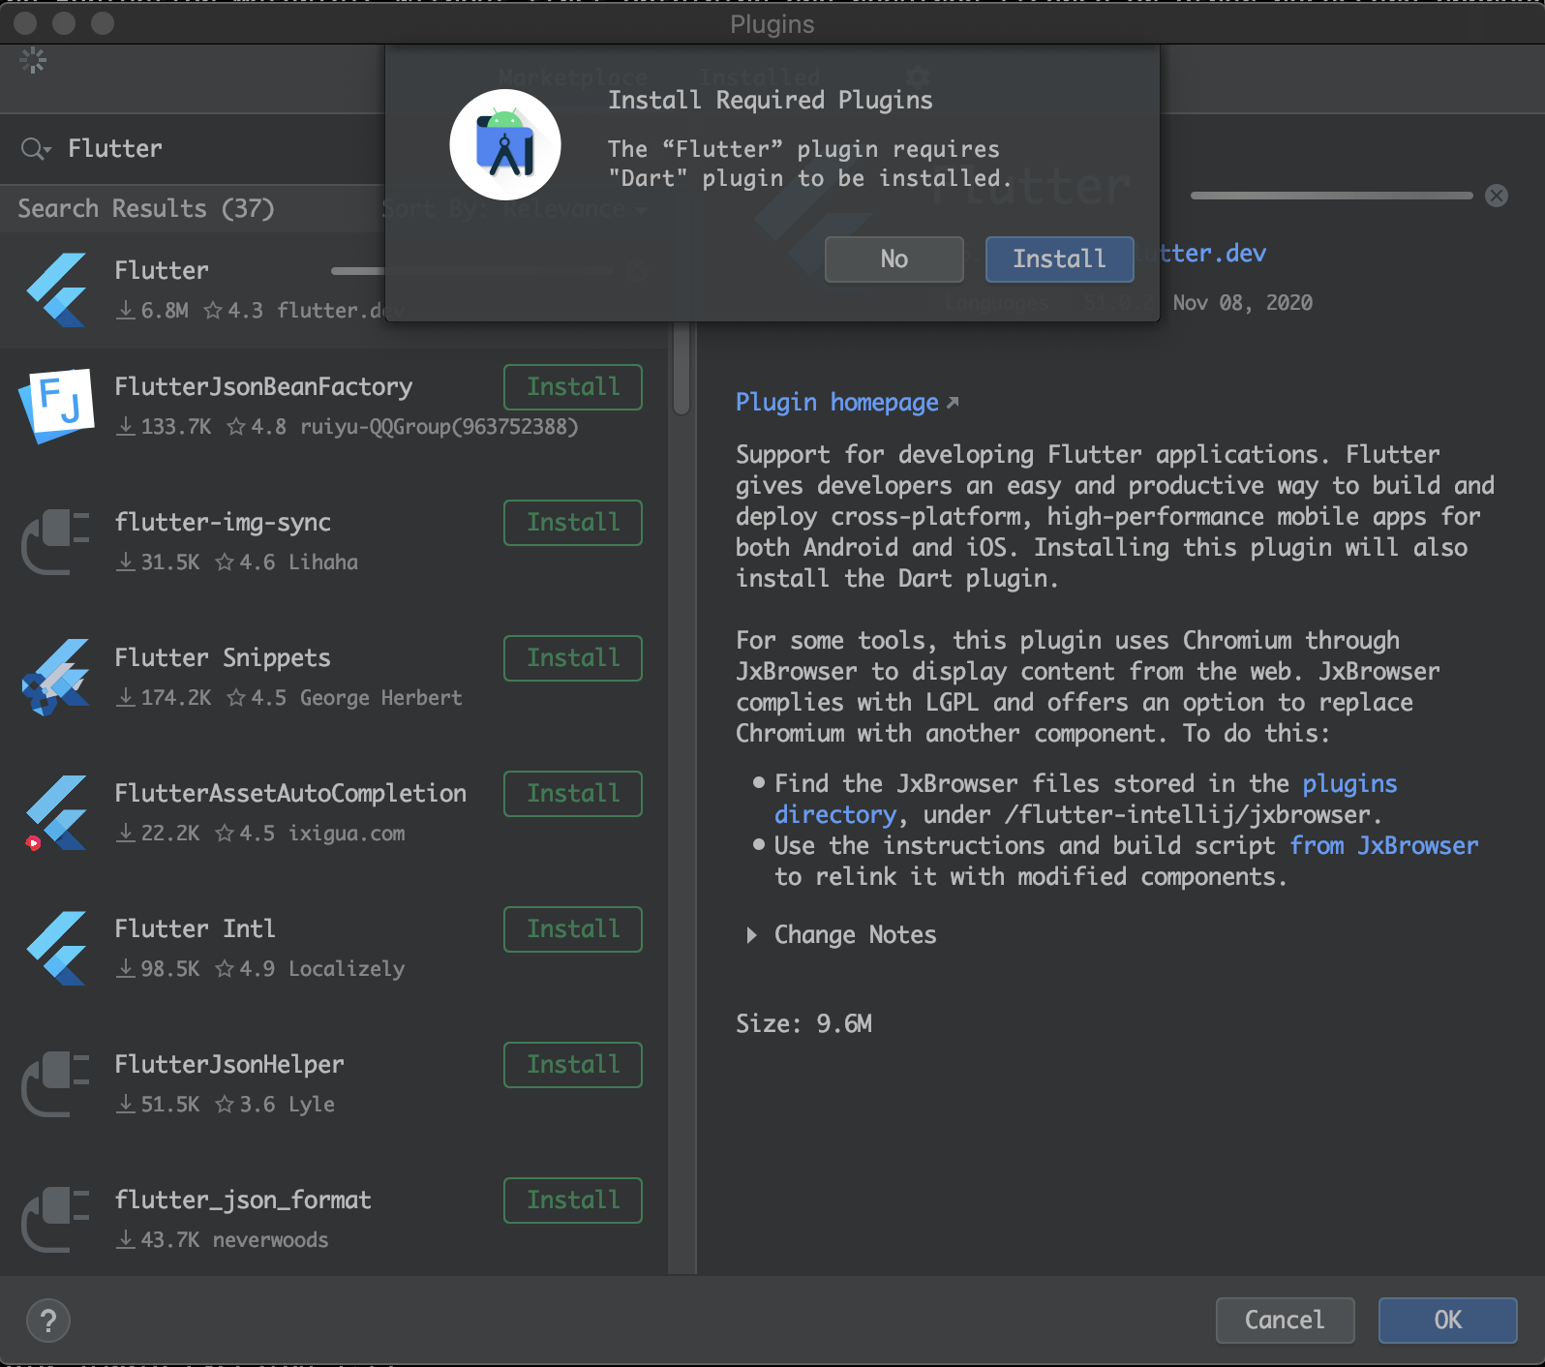1545x1367 pixels.
Task: Click the 'Nov 08, 2020' date text
Action: click(1243, 303)
